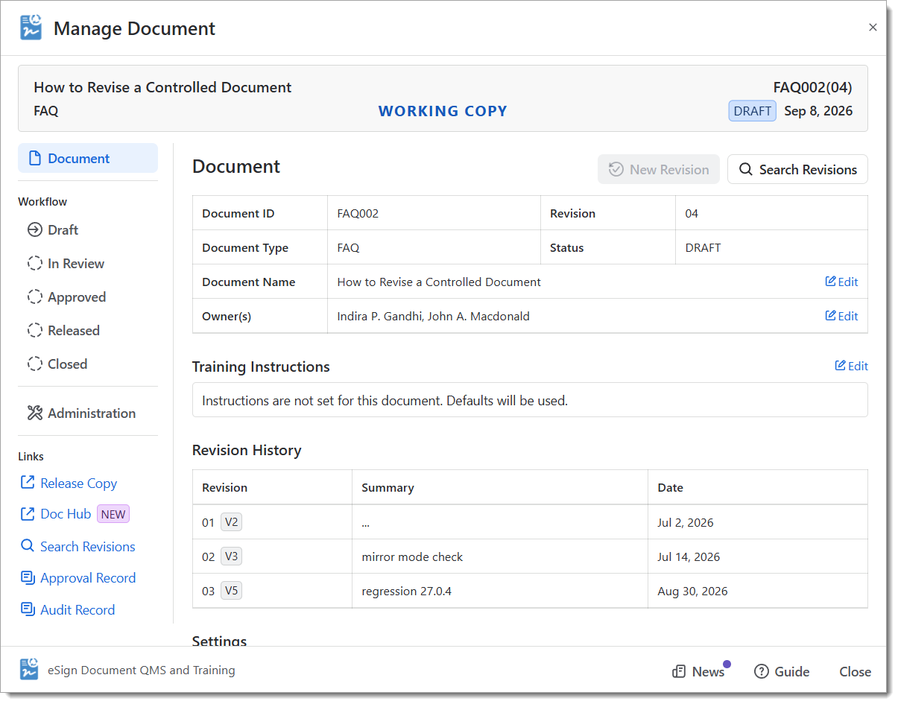Click the V5 version badge of revision 03

[x=231, y=591]
